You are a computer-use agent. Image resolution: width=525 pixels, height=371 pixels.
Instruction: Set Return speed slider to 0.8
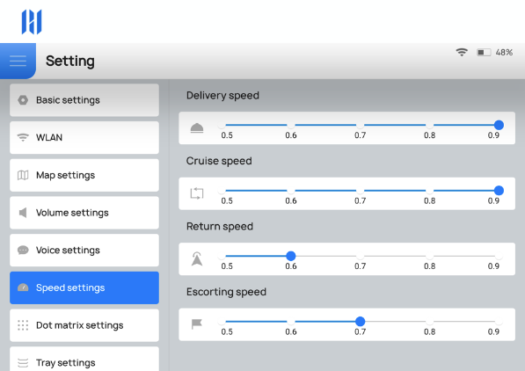point(429,256)
